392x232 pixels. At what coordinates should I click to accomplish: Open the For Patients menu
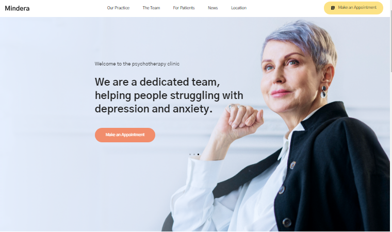(184, 8)
